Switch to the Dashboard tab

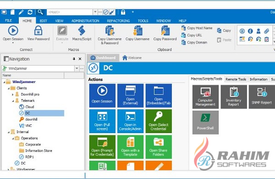click(103, 58)
